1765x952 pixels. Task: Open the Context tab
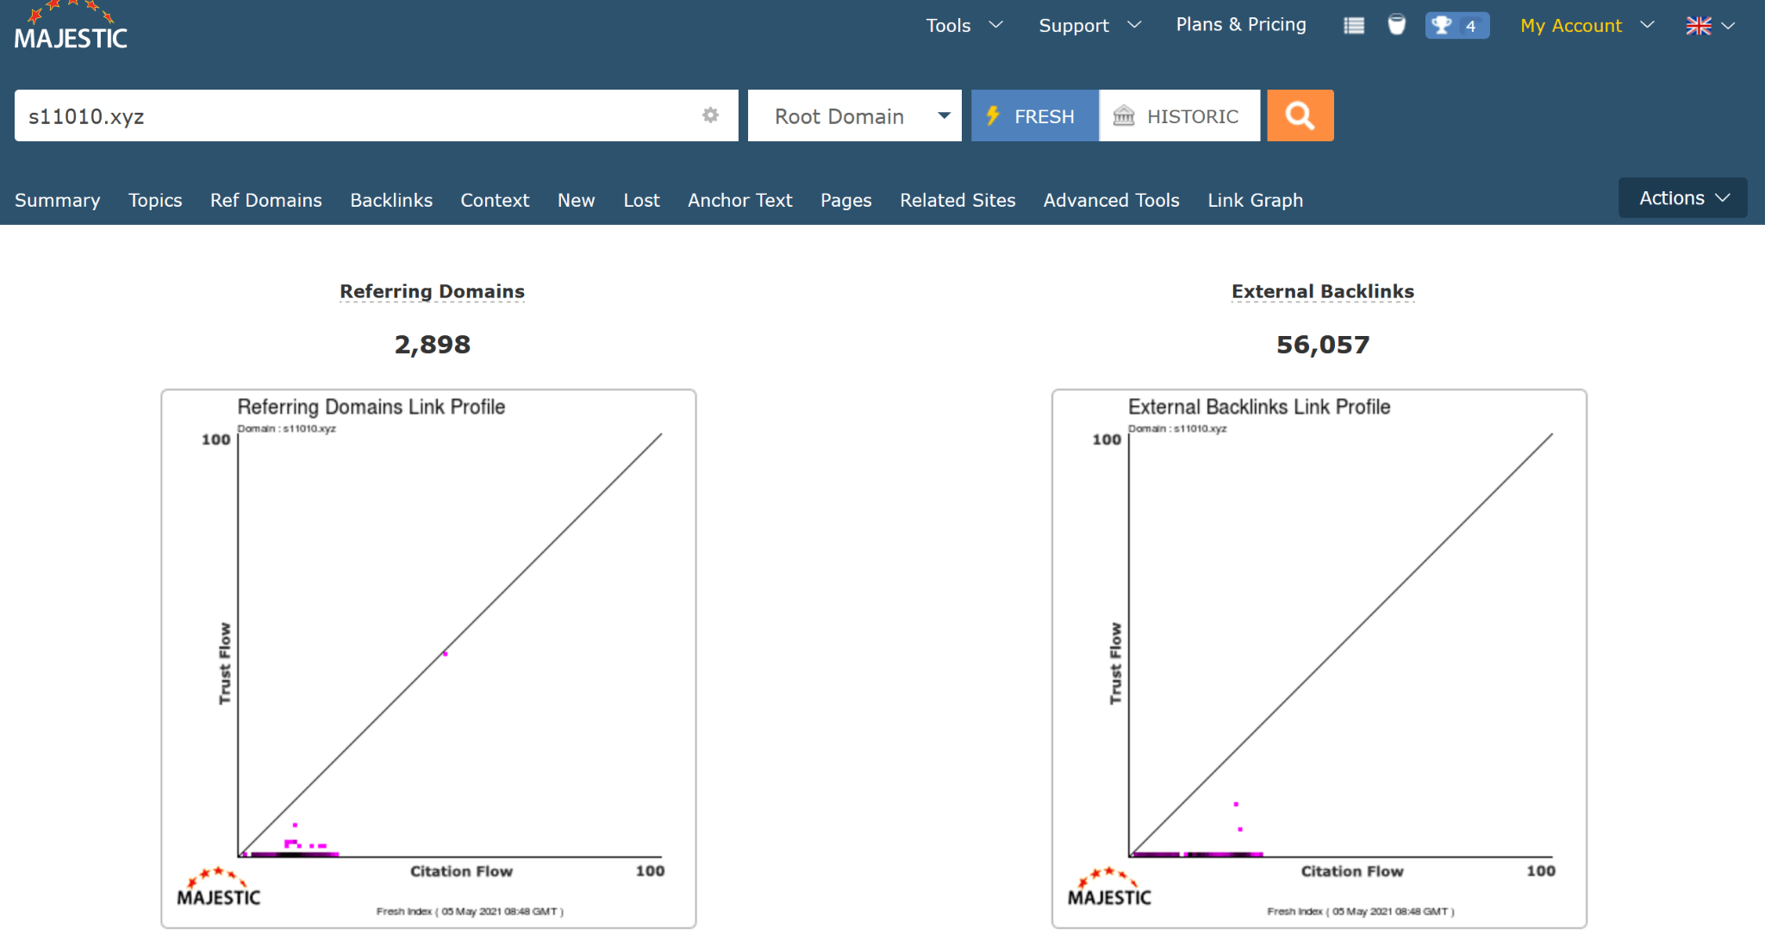495,200
